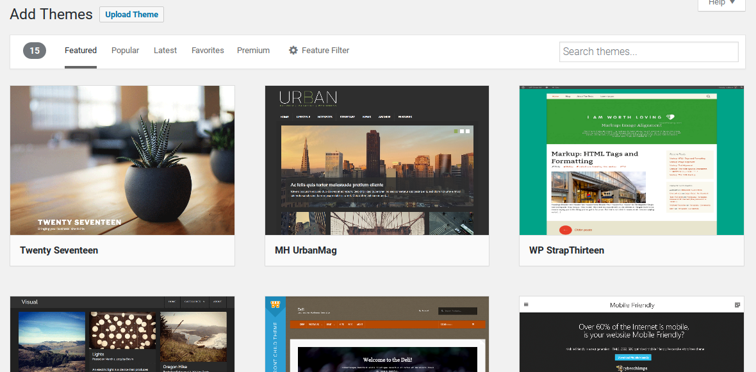The height and width of the screenshot is (372, 756).
Task: Focus the Search themes field
Action: pos(648,52)
